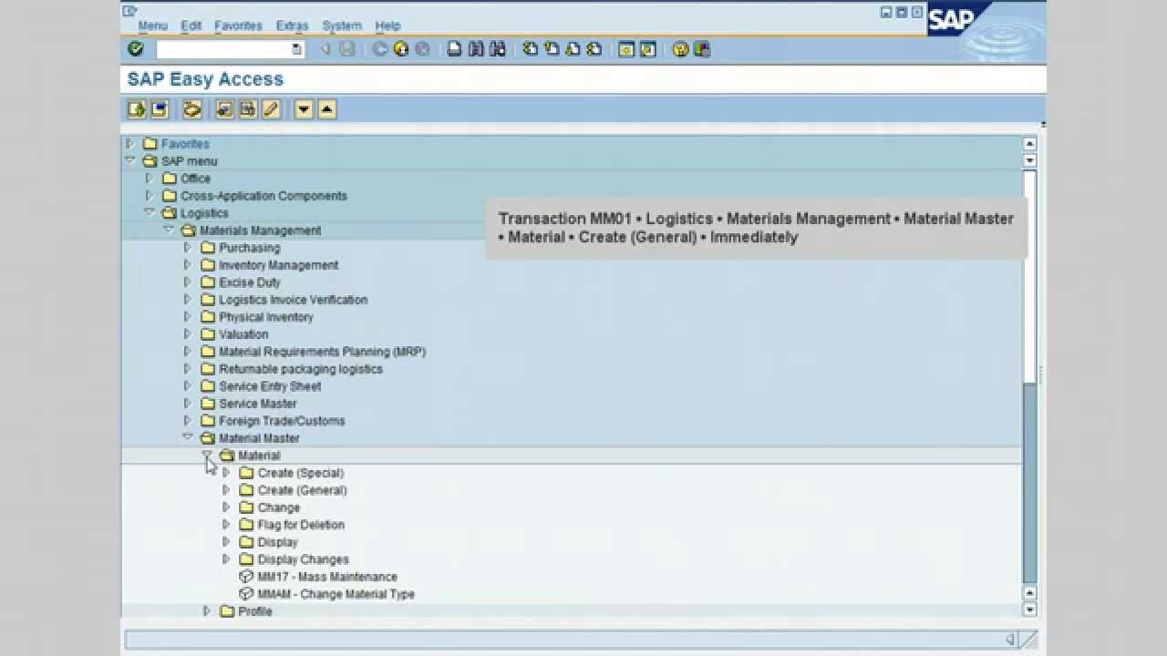Expand Cross-Application Components folder

[x=149, y=196]
